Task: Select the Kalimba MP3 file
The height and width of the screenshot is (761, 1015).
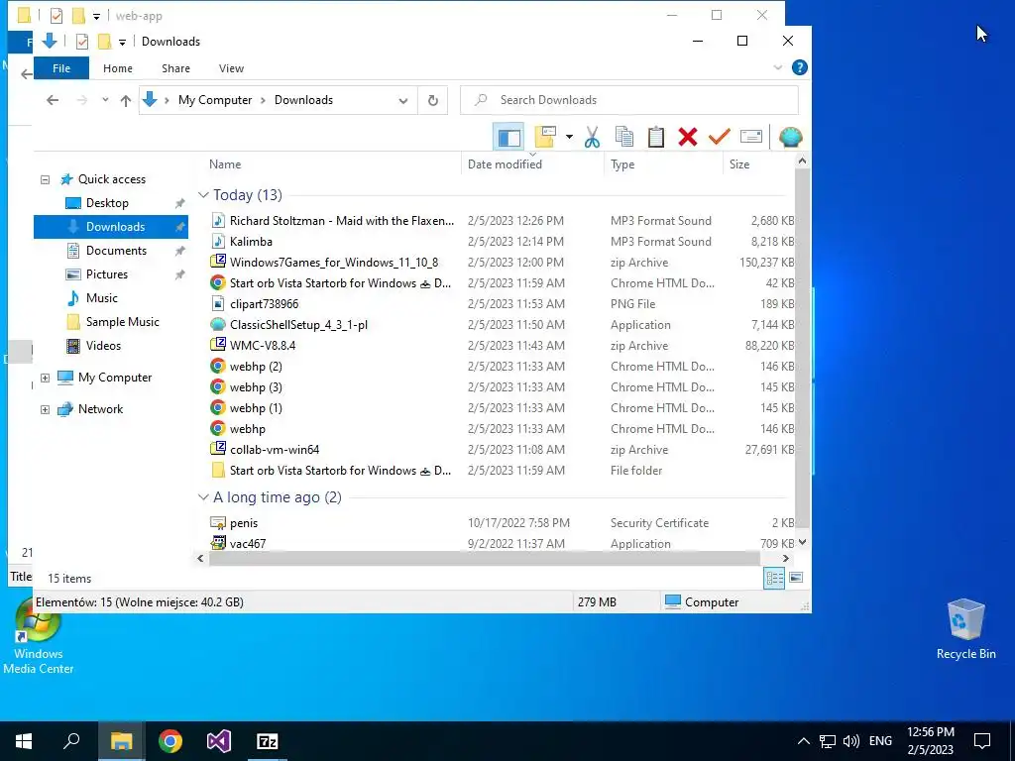Action: click(x=251, y=242)
